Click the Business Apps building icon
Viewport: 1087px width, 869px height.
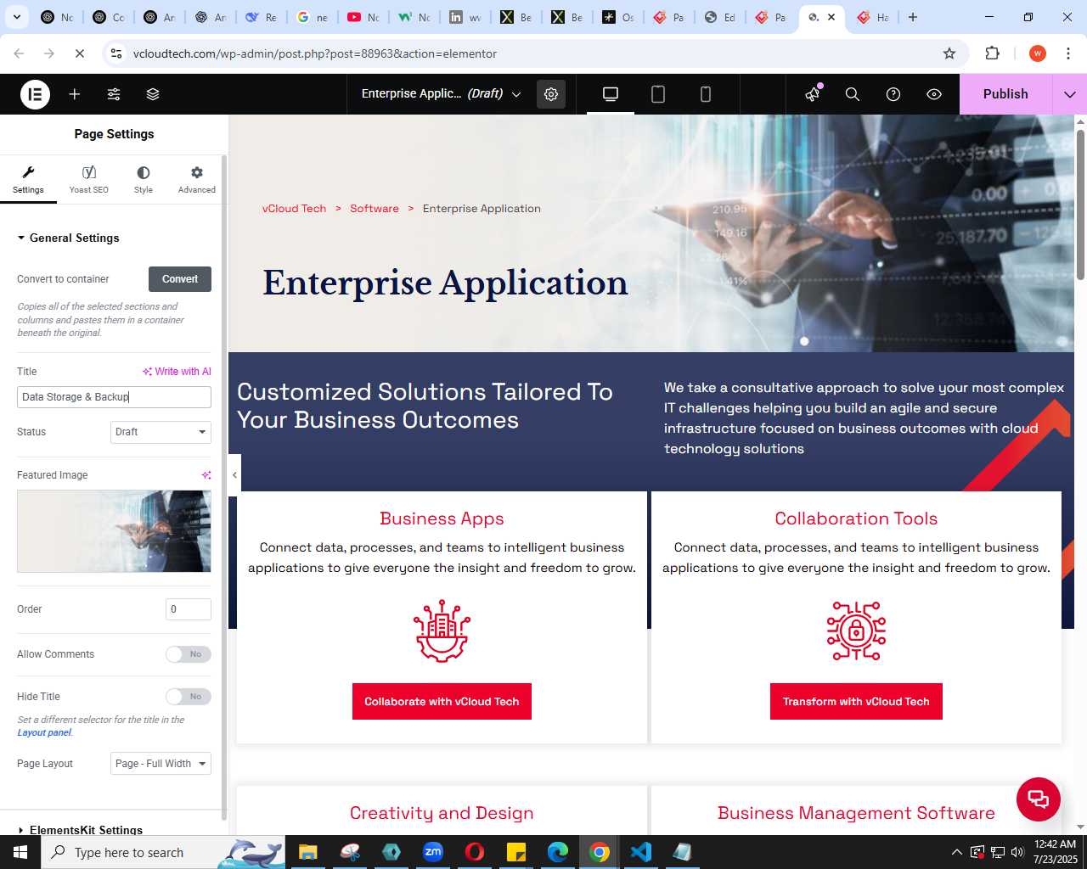coord(442,631)
